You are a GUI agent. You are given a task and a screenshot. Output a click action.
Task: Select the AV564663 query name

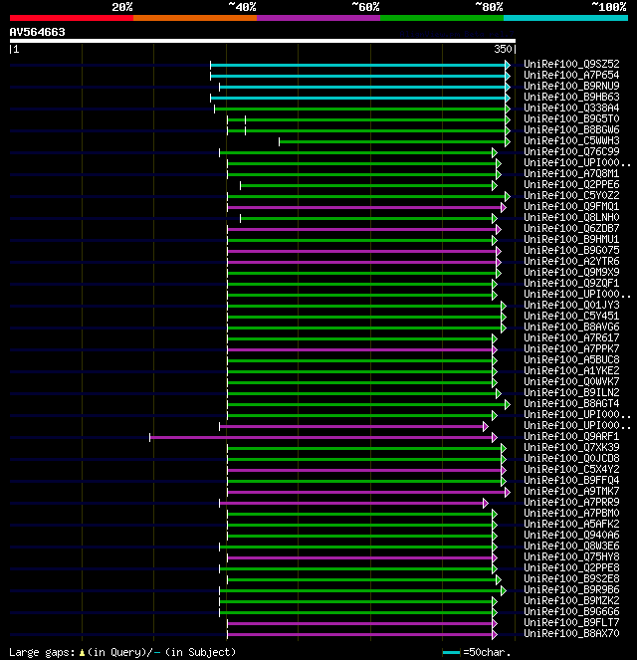[x=38, y=33]
